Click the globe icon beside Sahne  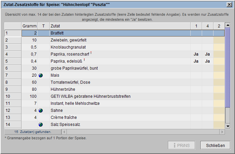(x=41, y=110)
